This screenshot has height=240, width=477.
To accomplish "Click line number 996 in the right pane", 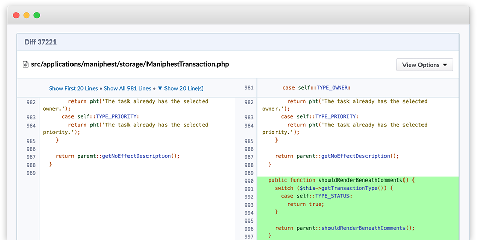I will [249, 229].
